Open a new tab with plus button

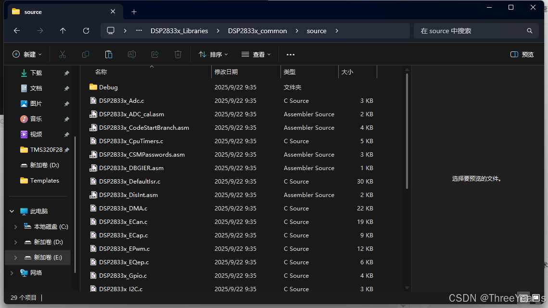(134, 12)
